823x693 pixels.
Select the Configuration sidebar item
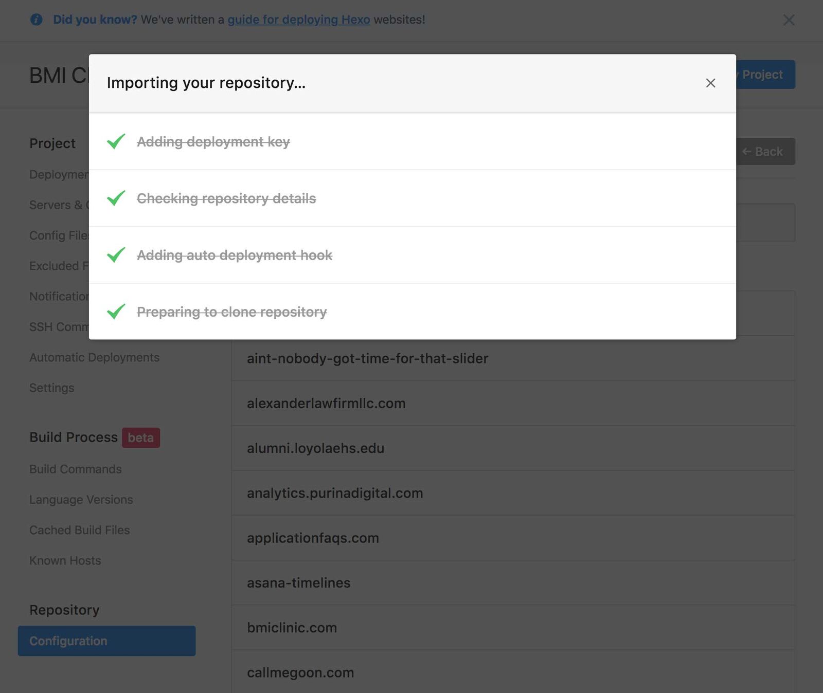tap(106, 641)
